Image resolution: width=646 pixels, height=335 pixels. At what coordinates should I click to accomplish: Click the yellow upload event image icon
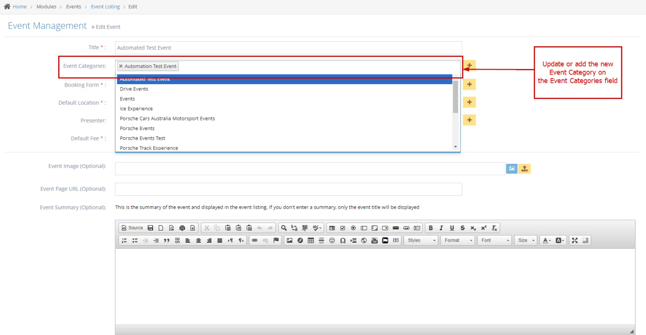pos(524,169)
